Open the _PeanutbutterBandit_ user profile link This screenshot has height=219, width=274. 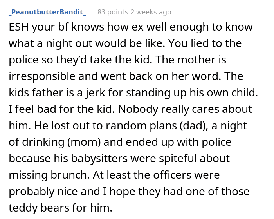47,12
